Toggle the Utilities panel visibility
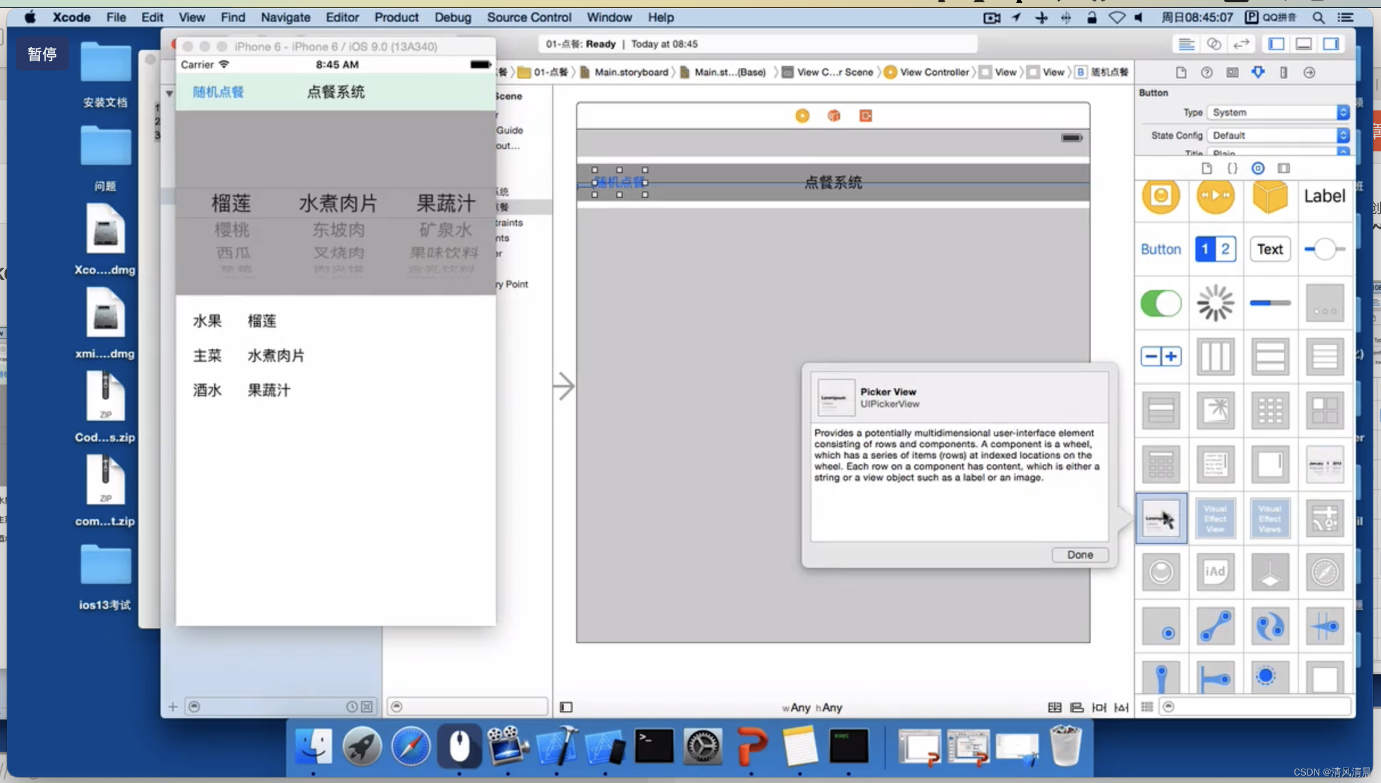Viewport: 1381px width, 783px height. [x=1331, y=44]
